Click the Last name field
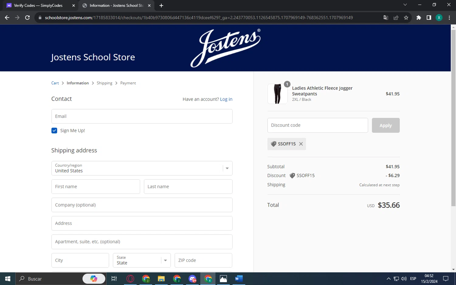 [188, 187]
